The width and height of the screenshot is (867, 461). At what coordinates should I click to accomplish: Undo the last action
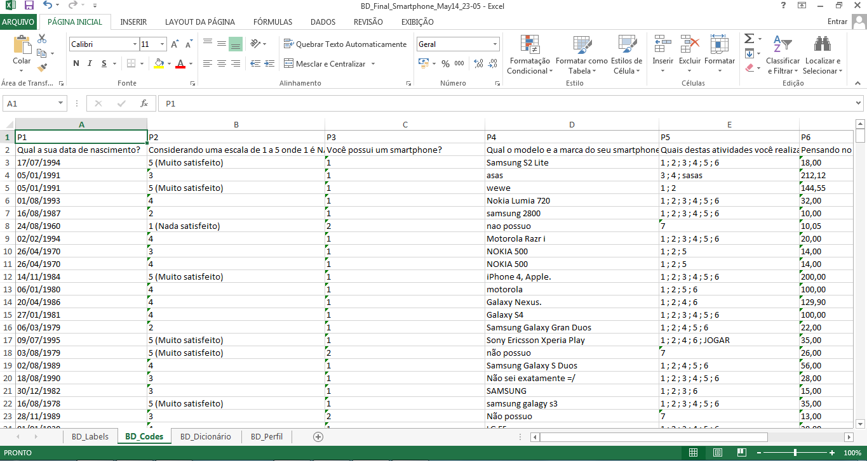pos(48,6)
